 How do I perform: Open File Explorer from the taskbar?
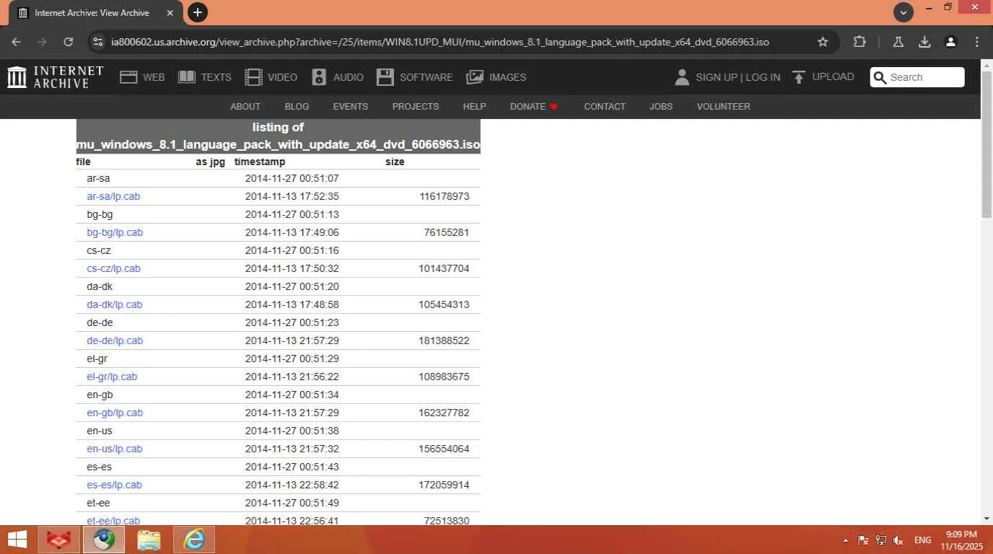point(149,540)
